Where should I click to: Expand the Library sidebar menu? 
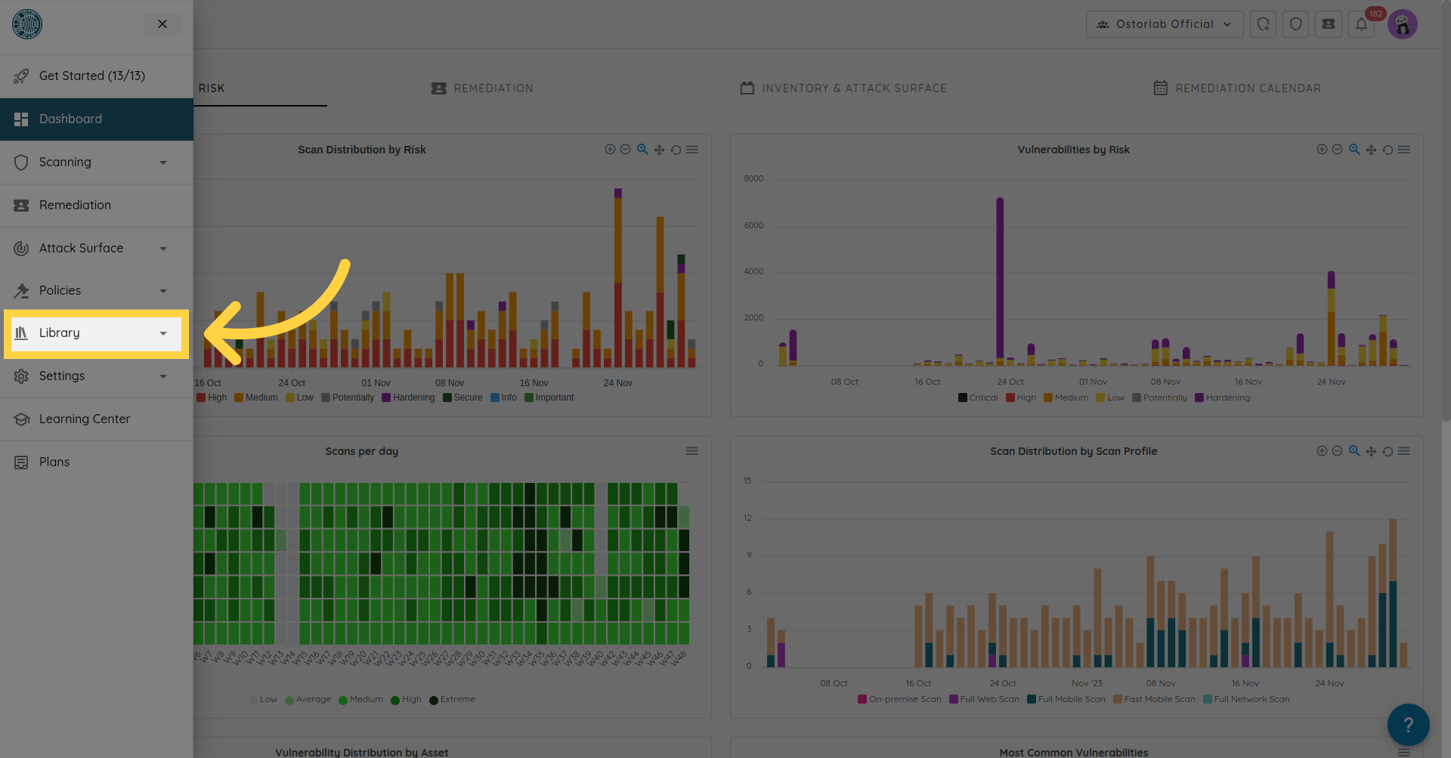point(96,333)
